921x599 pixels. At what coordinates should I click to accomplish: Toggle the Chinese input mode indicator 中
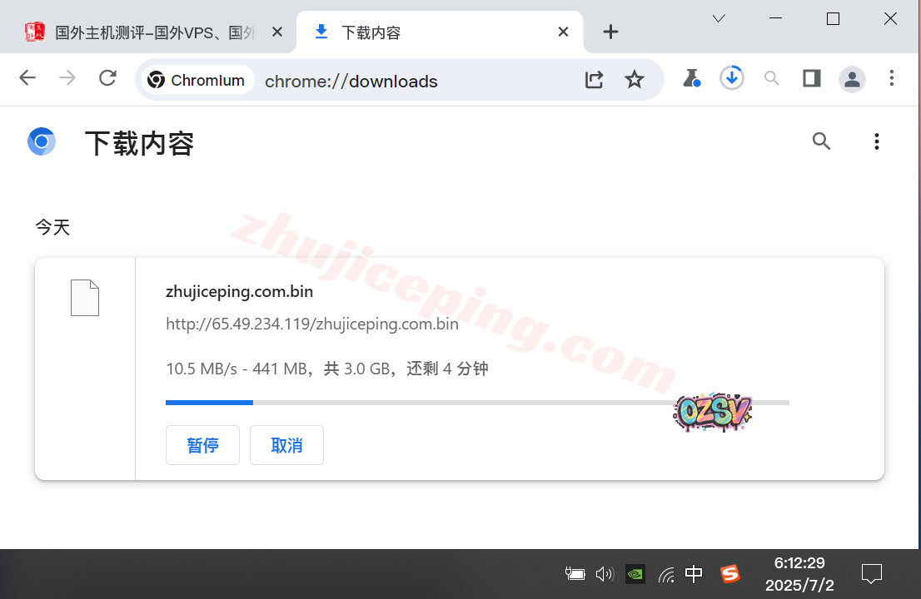(693, 573)
